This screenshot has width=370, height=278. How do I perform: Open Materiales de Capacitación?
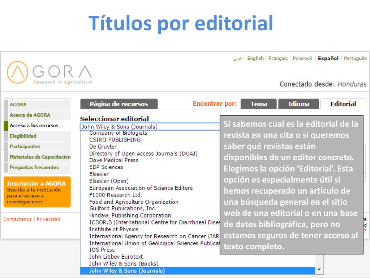(x=37, y=157)
